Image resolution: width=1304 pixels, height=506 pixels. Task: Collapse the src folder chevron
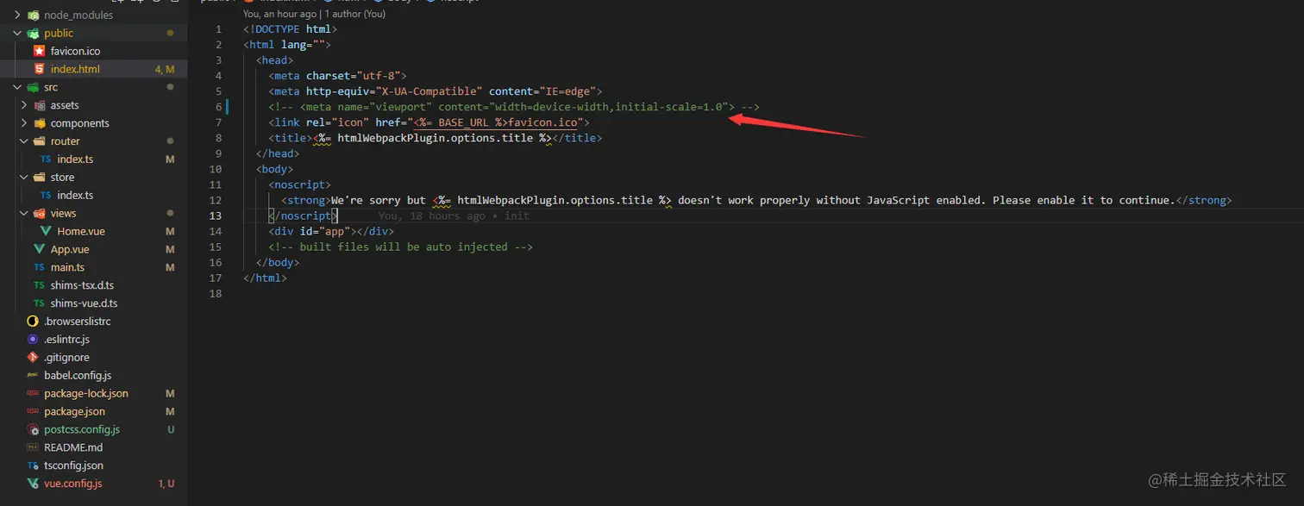(17, 87)
